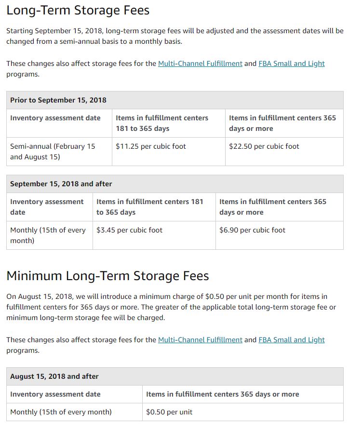Click Multi-Channel Fulfillment link in Minimum Long-Term Storage Fees section
Viewport: 349px width, 425px height.
pos(200,340)
